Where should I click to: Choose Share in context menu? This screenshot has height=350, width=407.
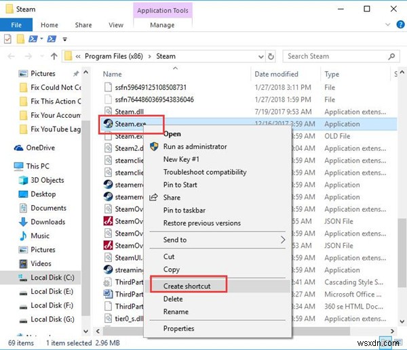tap(172, 198)
